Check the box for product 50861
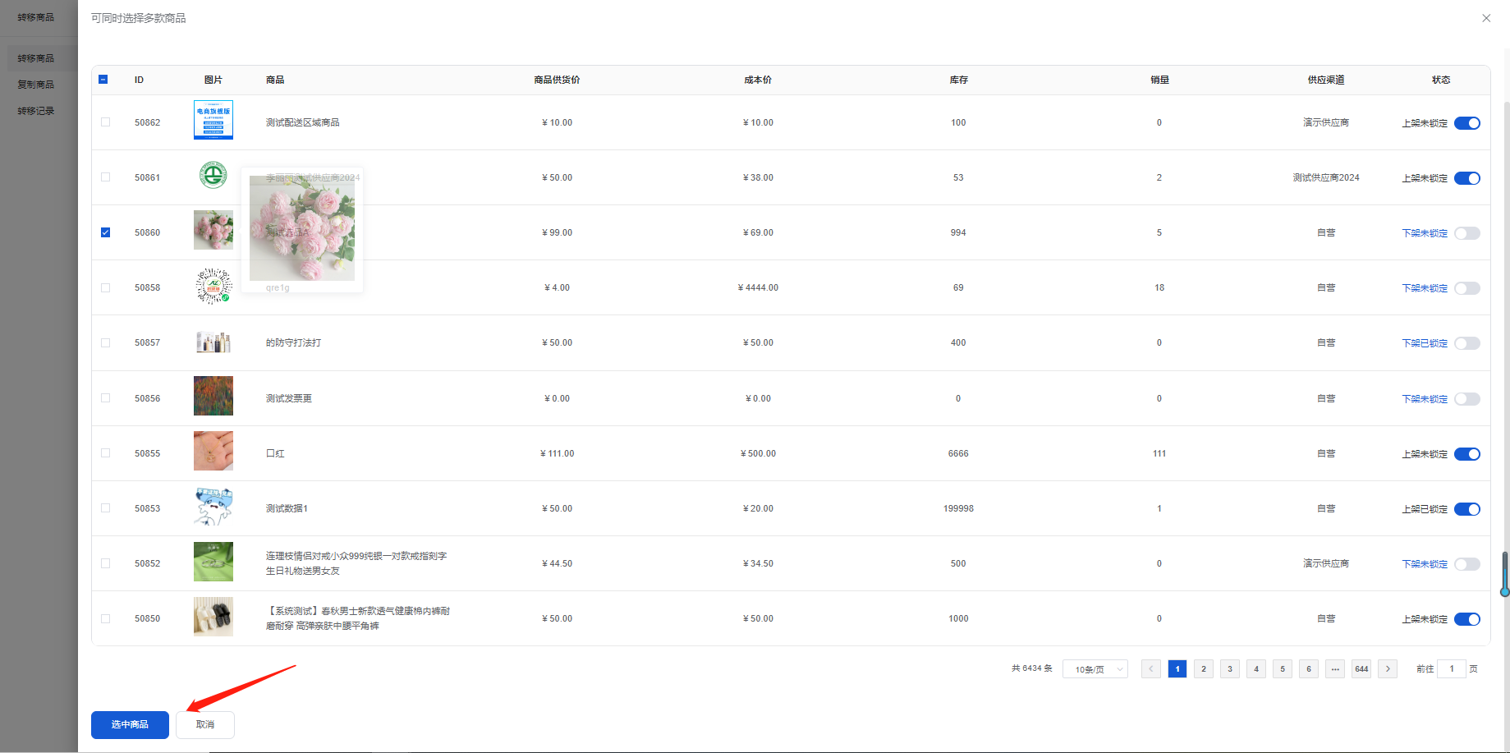 (x=105, y=177)
